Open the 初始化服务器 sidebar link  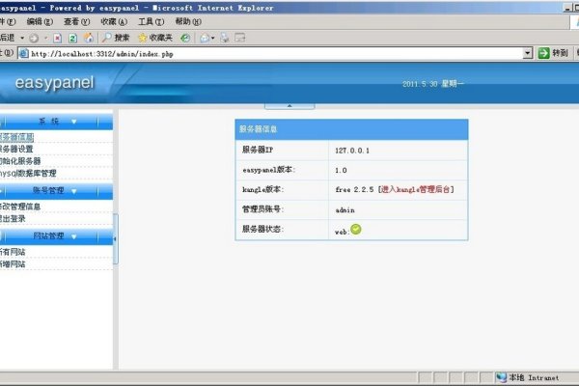[x=20, y=161]
